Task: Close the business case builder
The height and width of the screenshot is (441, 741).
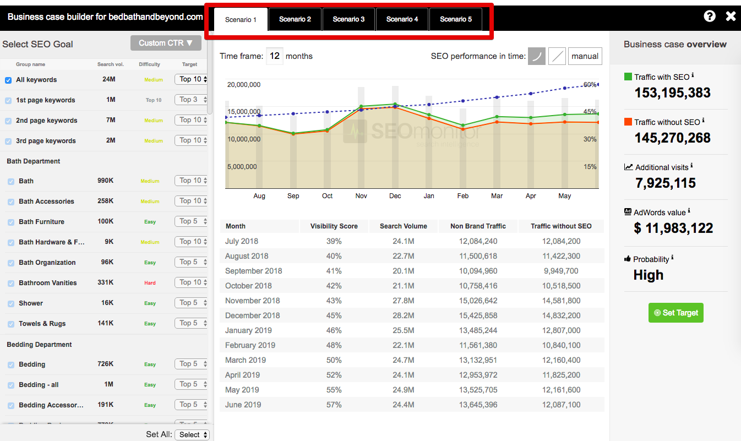Action: click(731, 16)
